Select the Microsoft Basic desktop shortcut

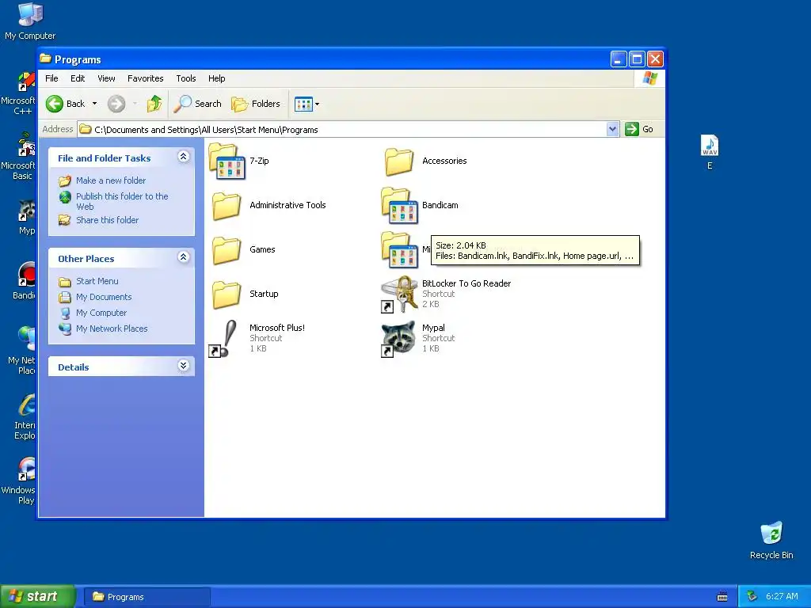(x=26, y=146)
